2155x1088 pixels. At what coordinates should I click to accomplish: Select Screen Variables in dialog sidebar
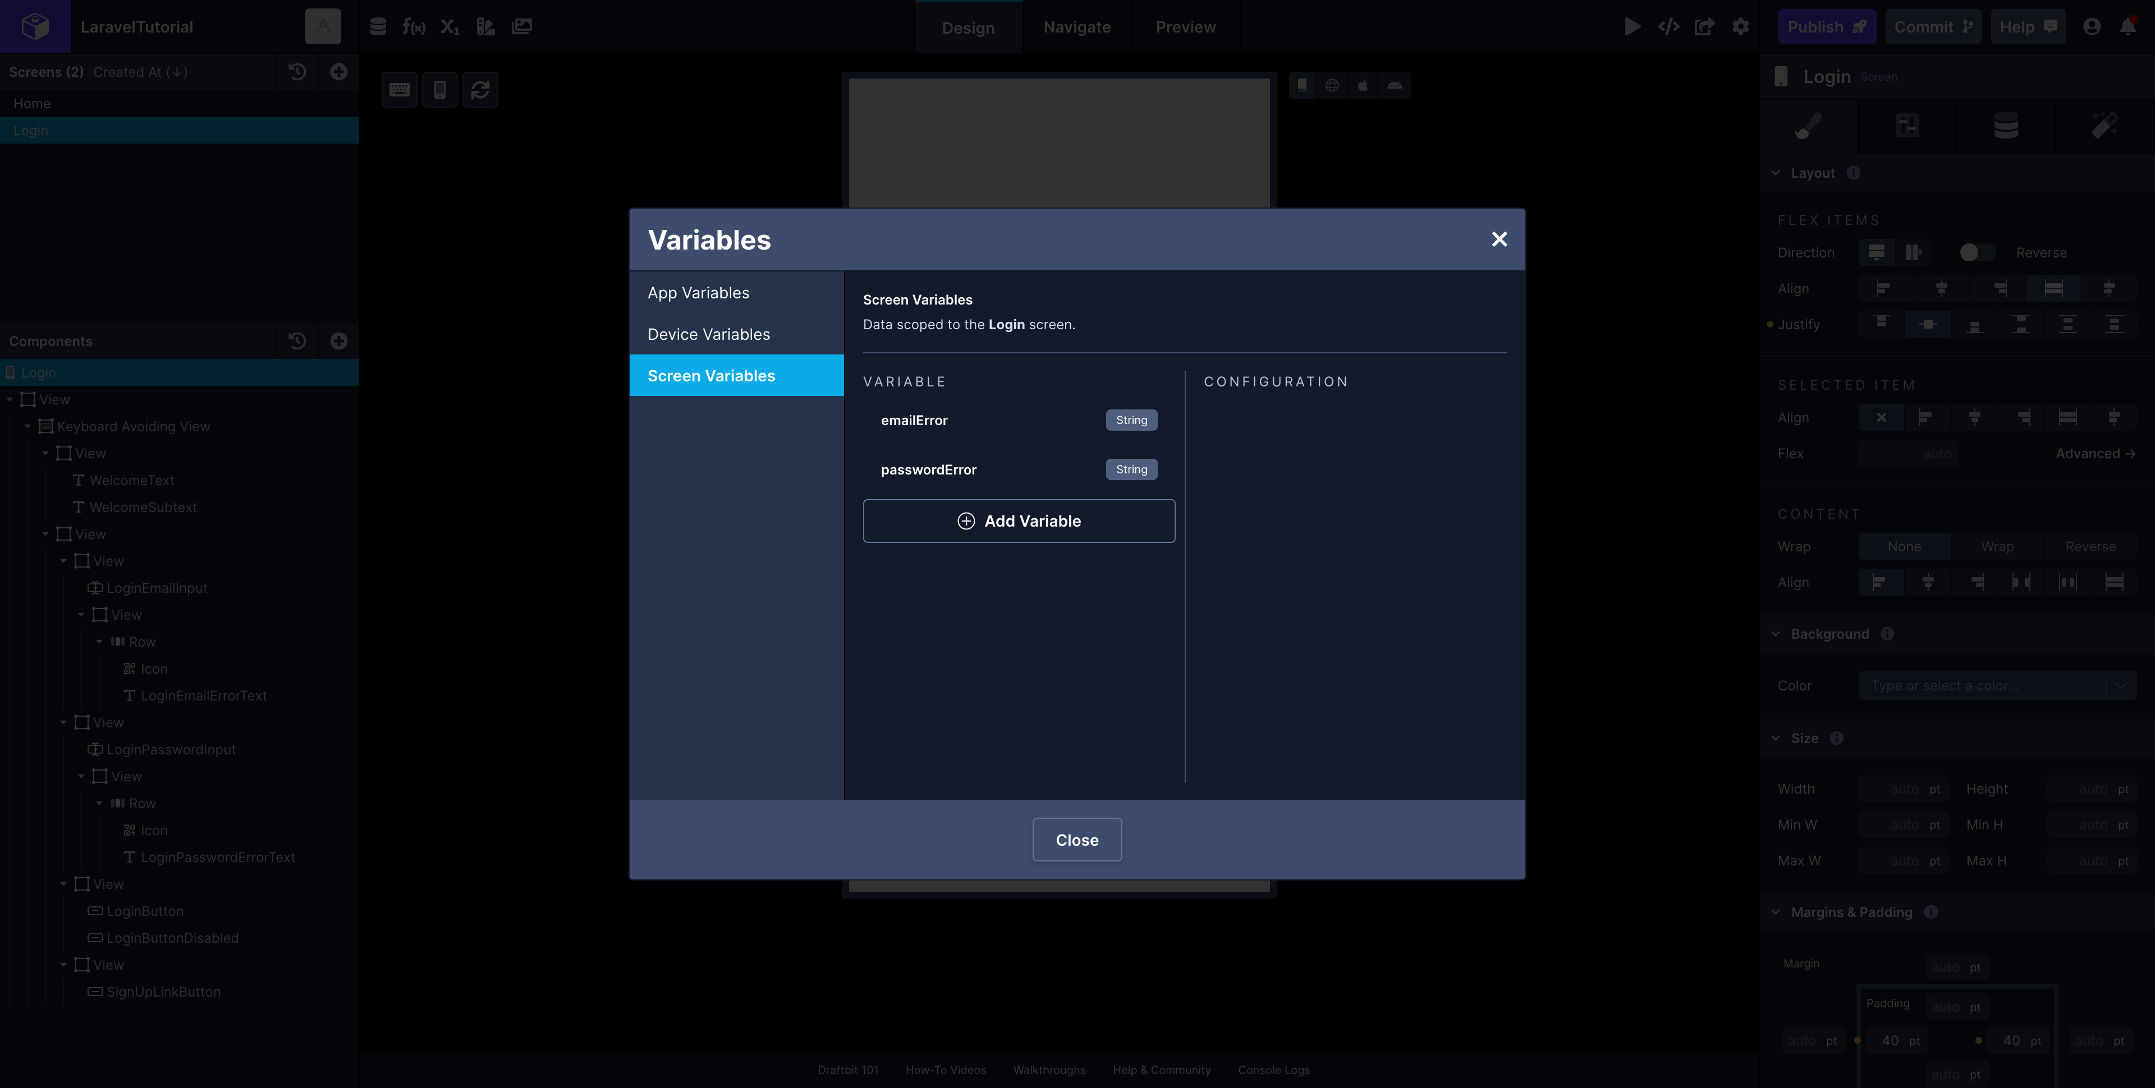(736, 376)
